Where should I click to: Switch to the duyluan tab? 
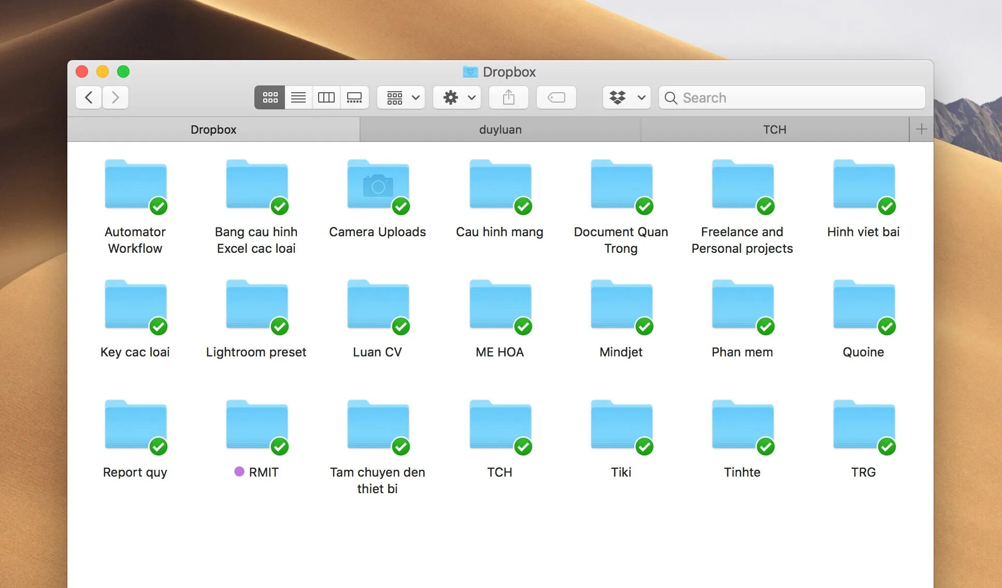pyautogui.click(x=500, y=130)
